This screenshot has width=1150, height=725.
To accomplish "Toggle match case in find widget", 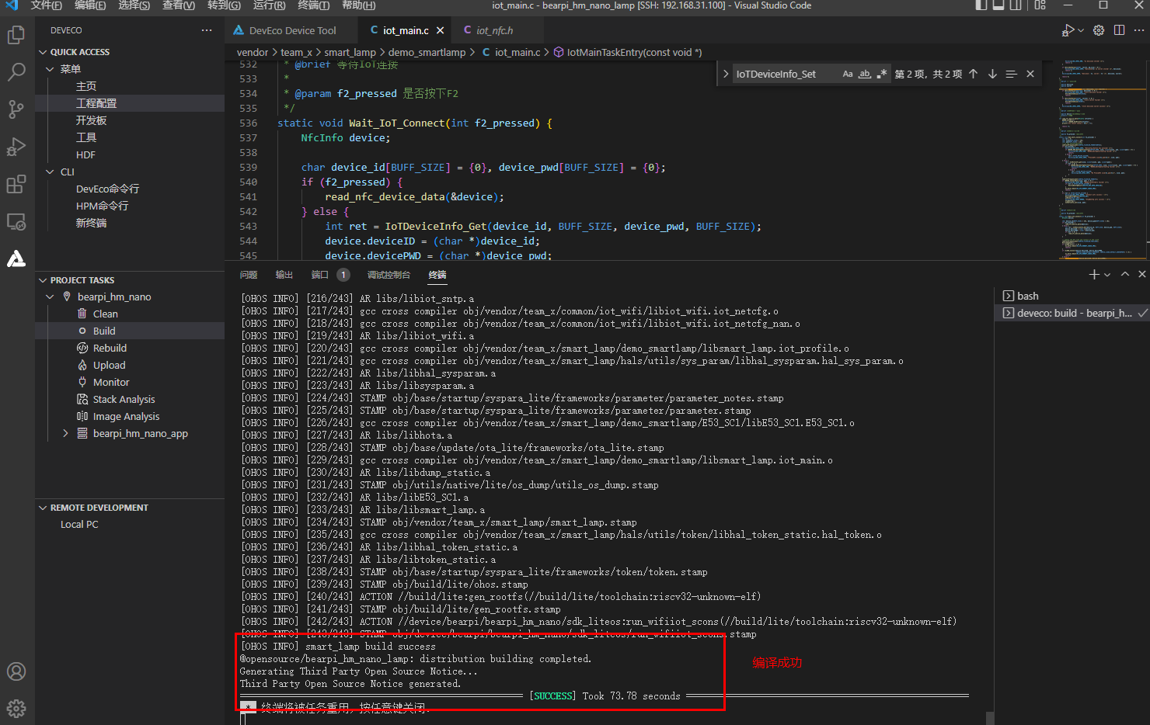I will pyautogui.click(x=848, y=74).
